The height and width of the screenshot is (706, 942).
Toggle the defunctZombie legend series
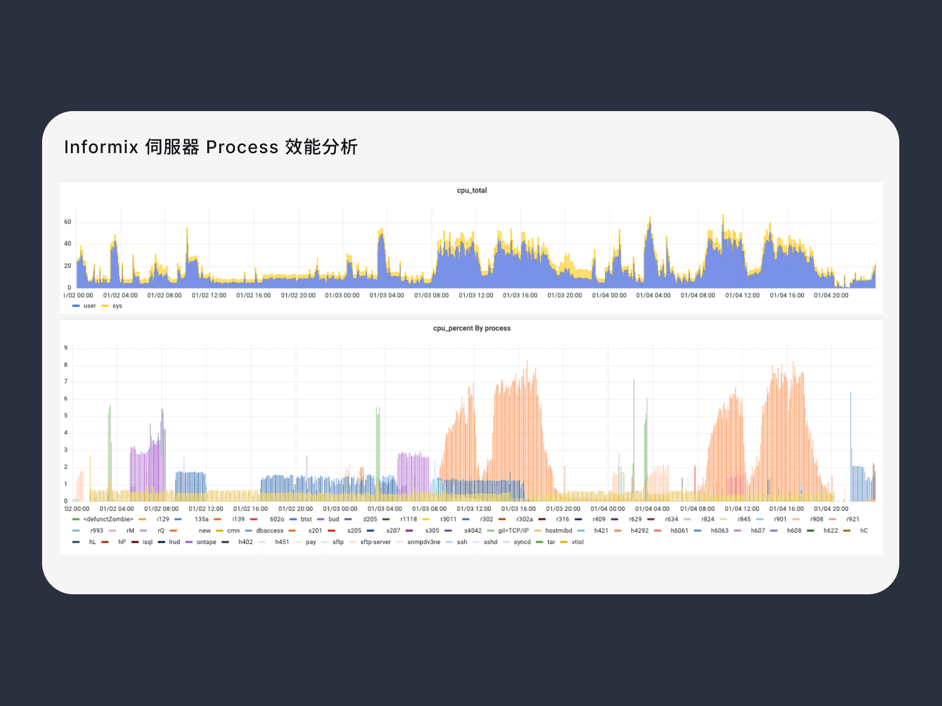click(x=108, y=520)
